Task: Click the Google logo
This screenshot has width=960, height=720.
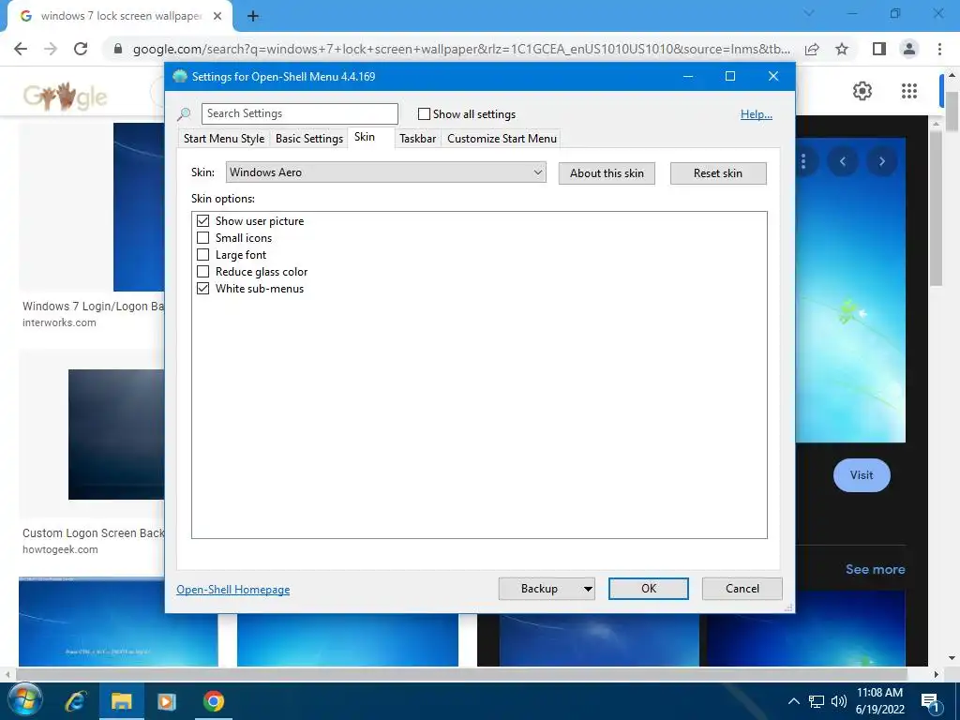Action: tap(65, 97)
